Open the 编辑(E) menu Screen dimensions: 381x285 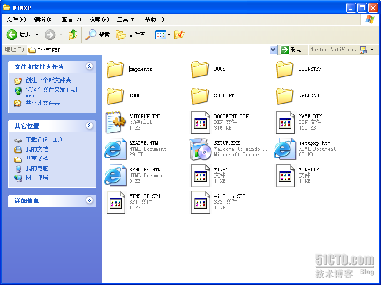click(x=44, y=19)
